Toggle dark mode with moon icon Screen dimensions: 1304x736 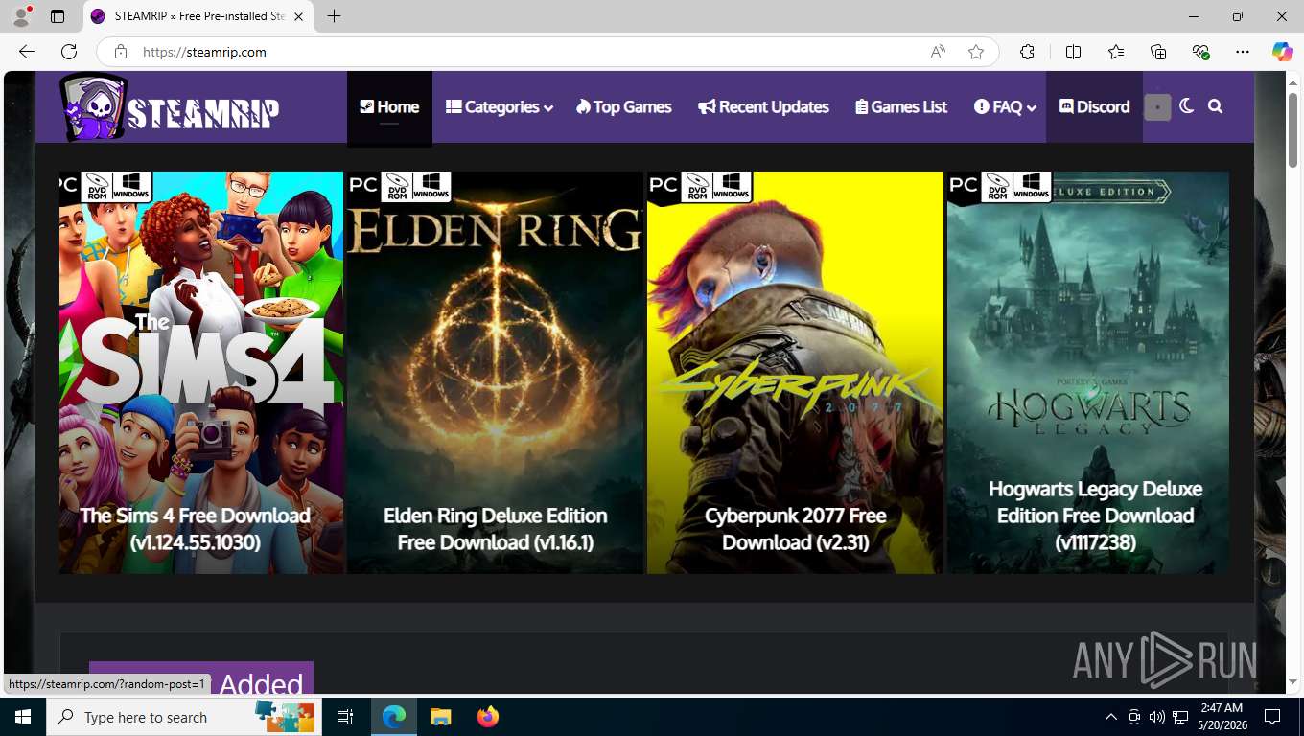point(1187,106)
